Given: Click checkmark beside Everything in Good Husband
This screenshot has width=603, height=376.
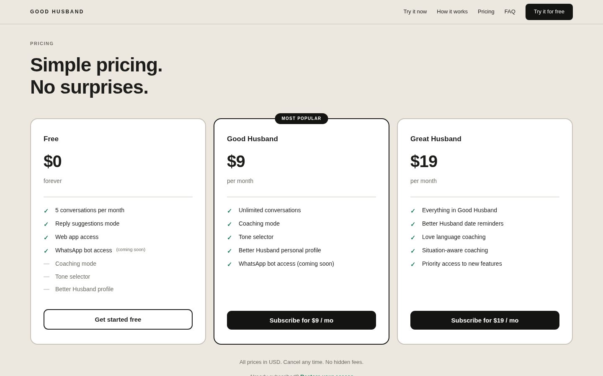Looking at the screenshot, I should [413, 211].
